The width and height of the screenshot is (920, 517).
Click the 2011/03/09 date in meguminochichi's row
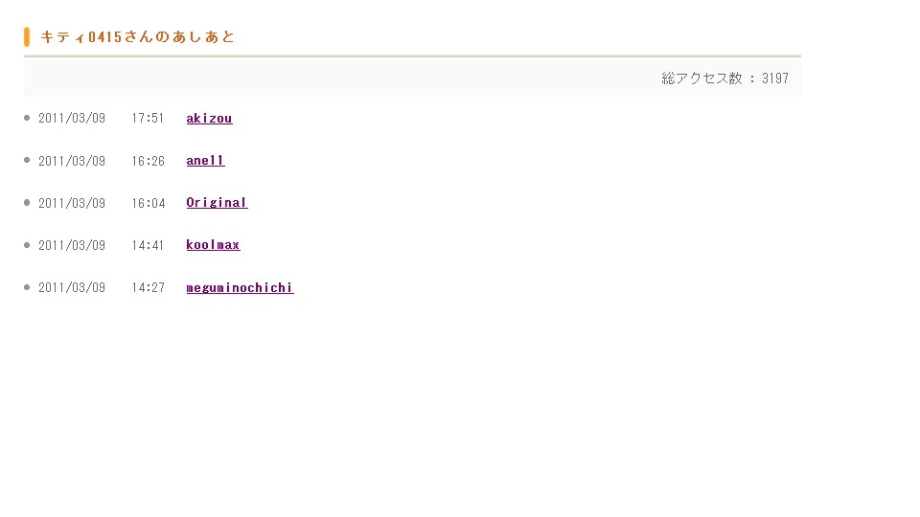pos(72,287)
